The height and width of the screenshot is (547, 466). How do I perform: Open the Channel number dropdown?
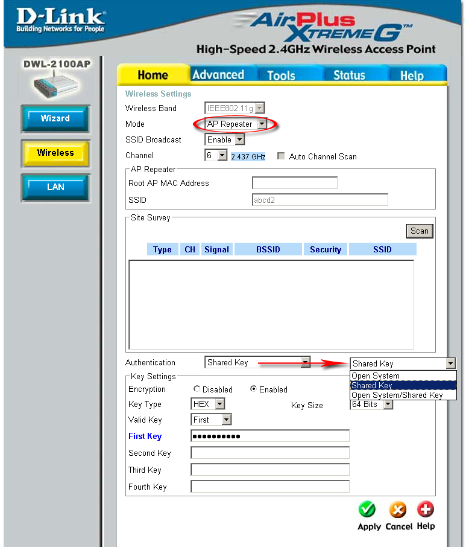(x=216, y=155)
